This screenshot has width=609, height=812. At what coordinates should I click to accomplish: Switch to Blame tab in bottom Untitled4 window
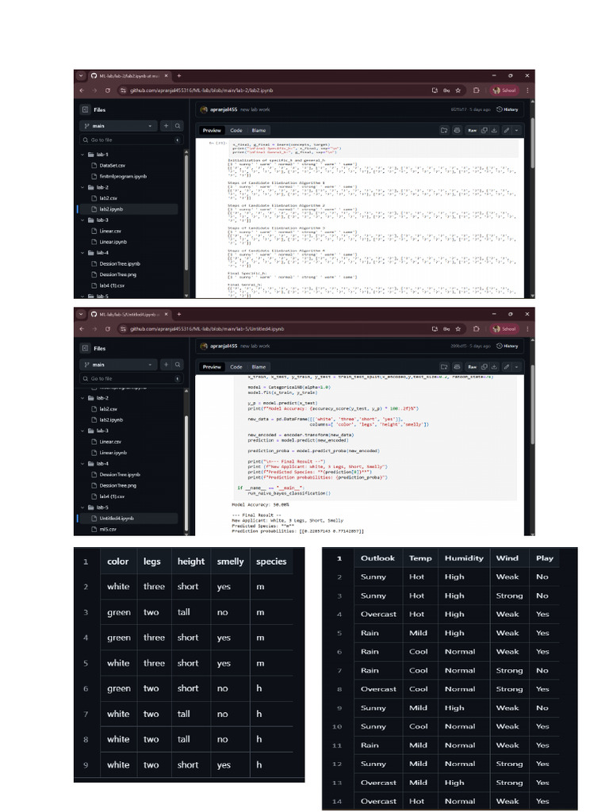tap(259, 366)
